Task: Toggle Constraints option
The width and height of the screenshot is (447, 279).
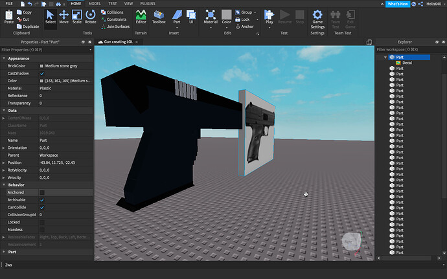Action: click(x=114, y=19)
